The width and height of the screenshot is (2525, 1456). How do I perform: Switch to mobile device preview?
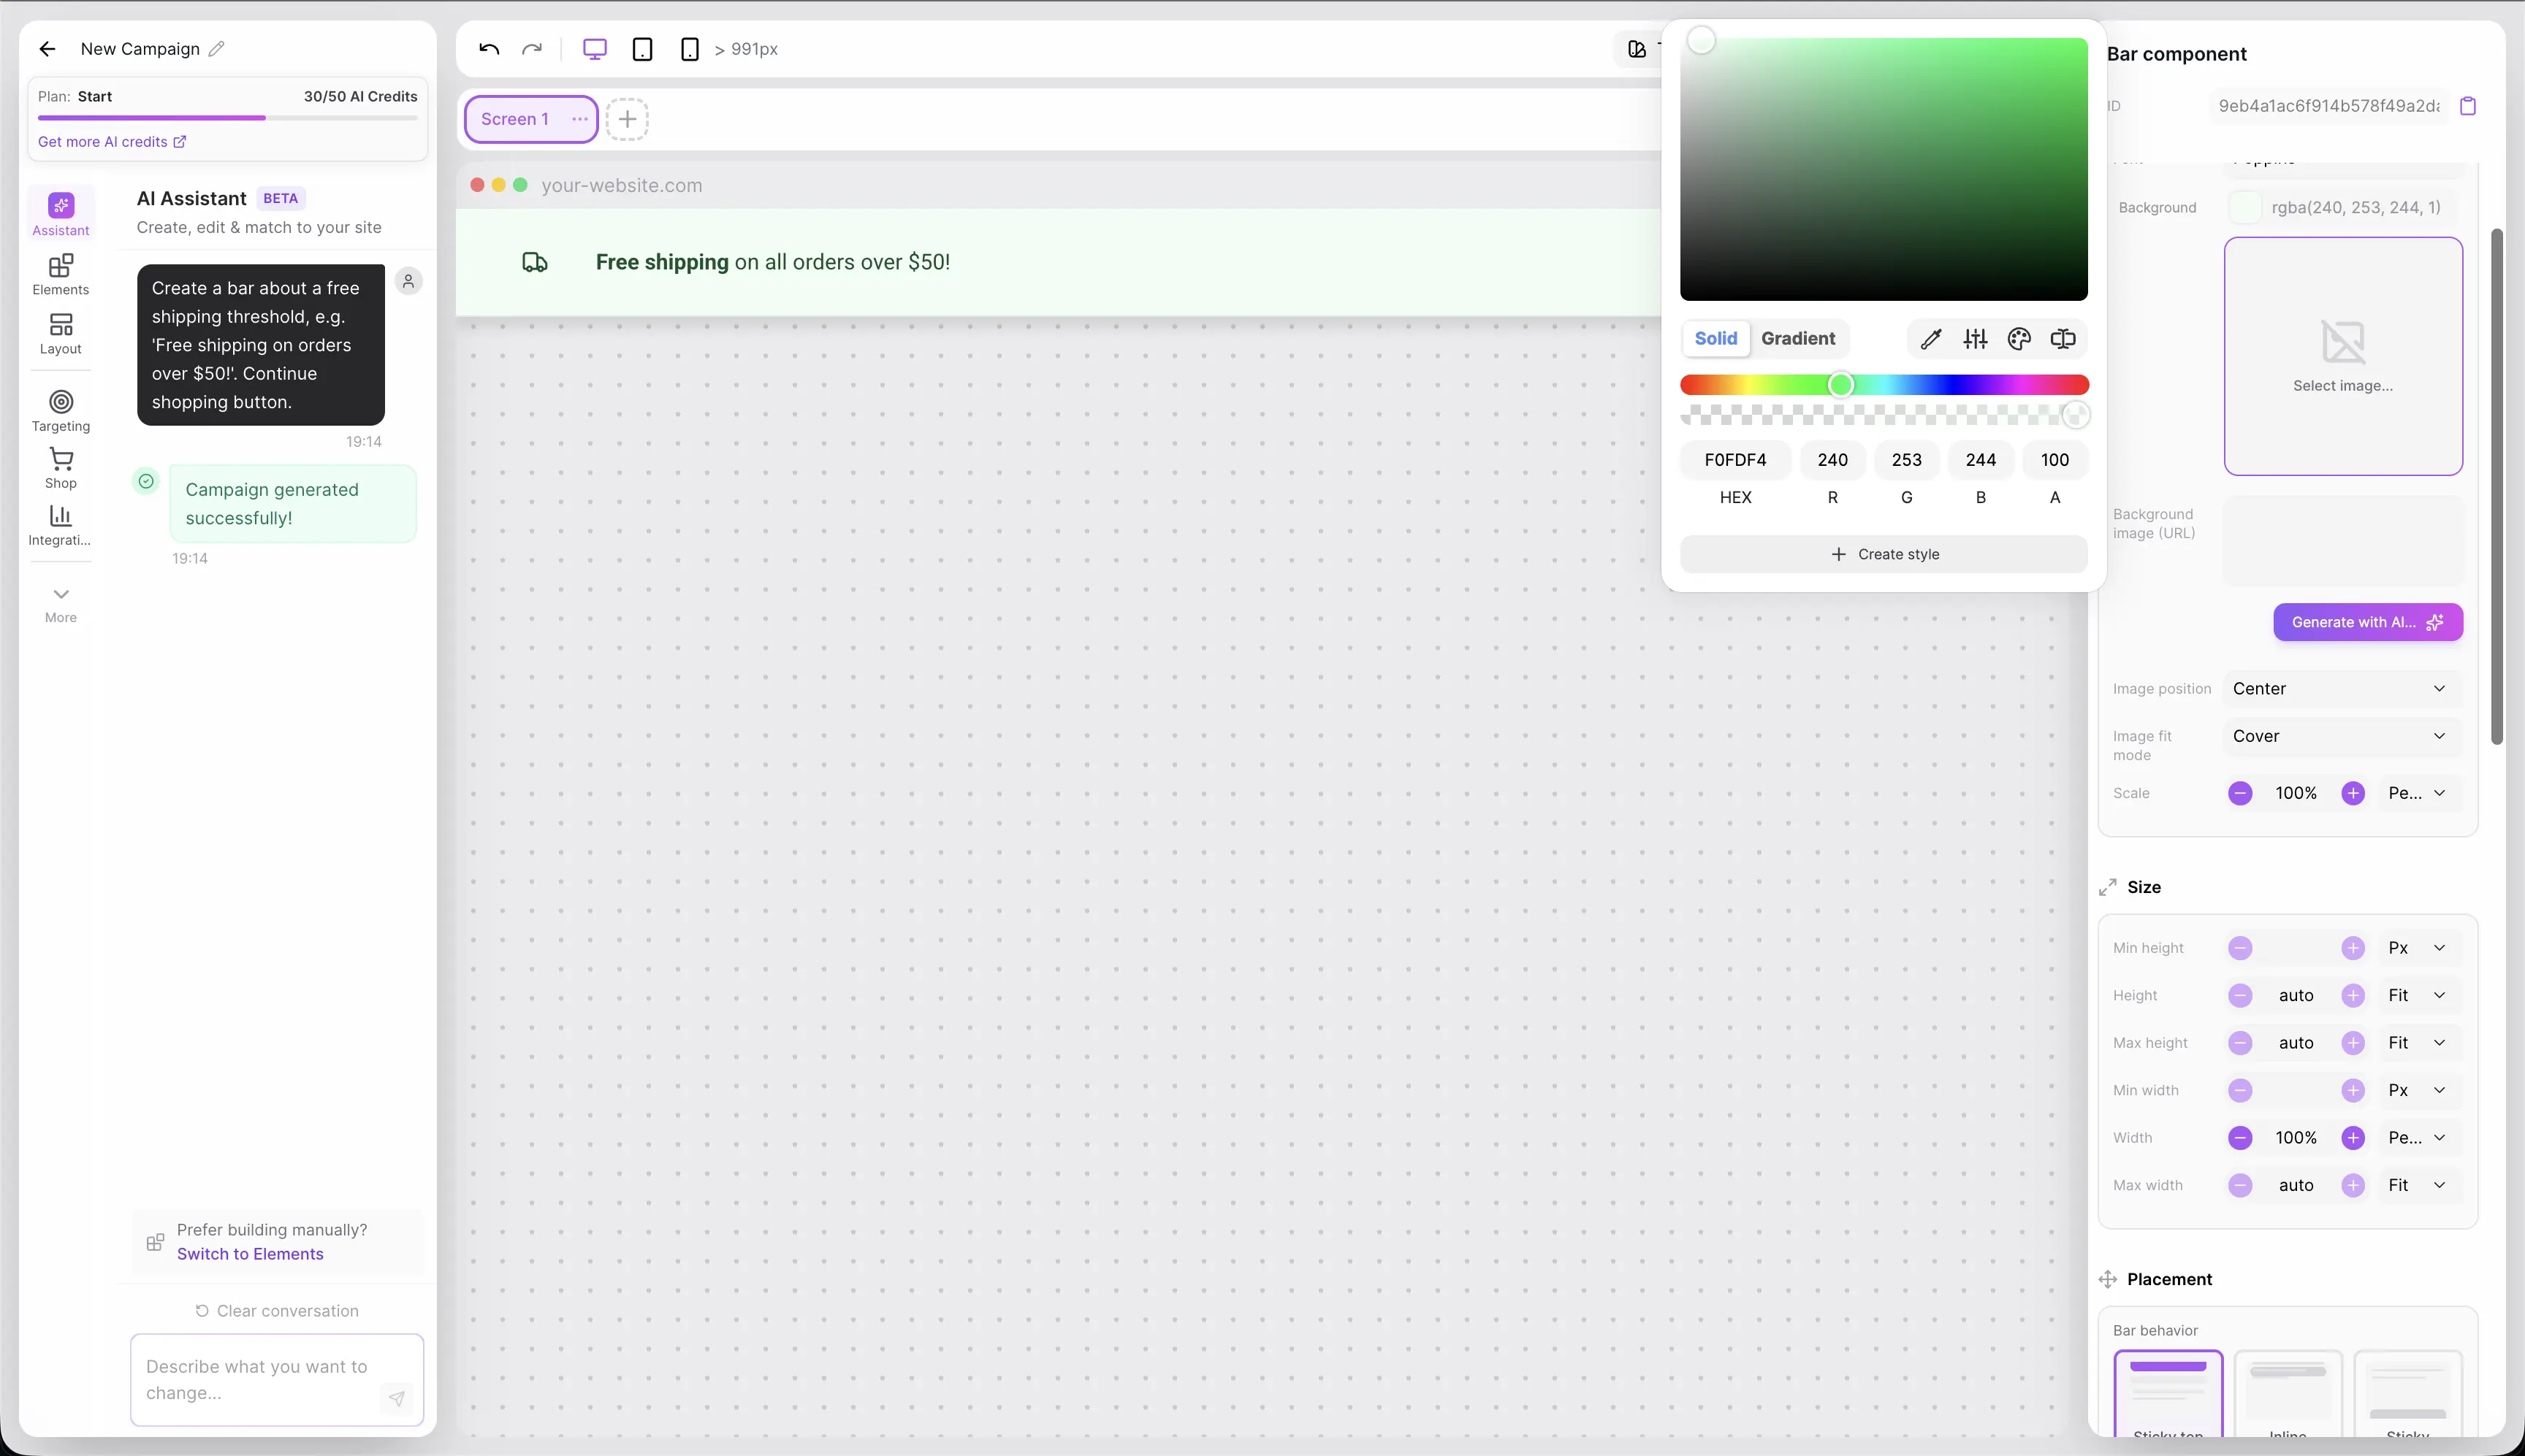click(689, 49)
